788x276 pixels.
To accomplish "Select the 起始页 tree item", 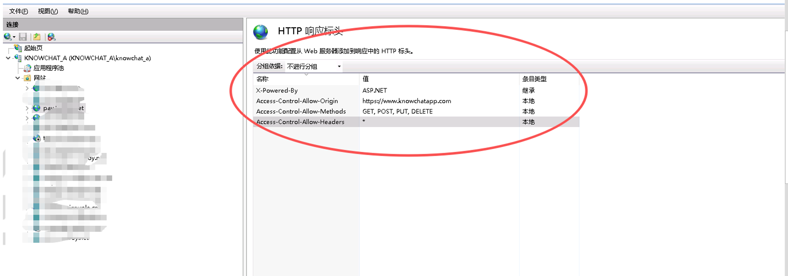I will click(x=33, y=48).
